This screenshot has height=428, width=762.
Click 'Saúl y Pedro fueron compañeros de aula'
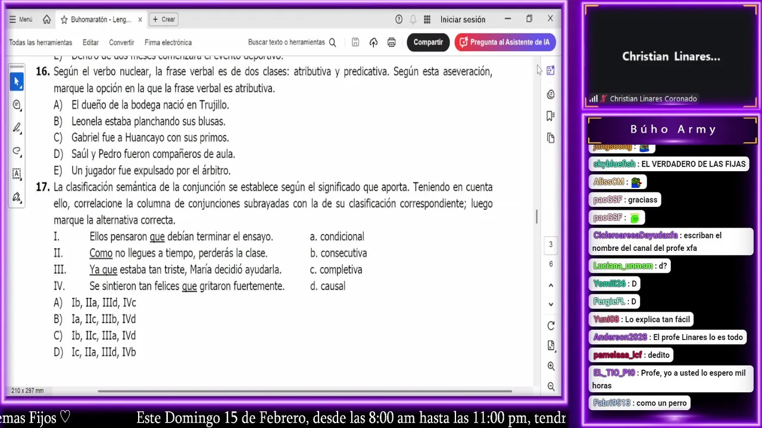click(x=153, y=154)
